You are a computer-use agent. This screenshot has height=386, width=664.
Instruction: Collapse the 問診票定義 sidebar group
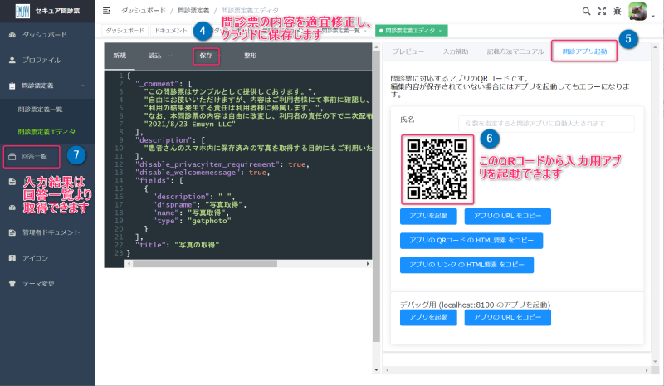tap(47, 86)
